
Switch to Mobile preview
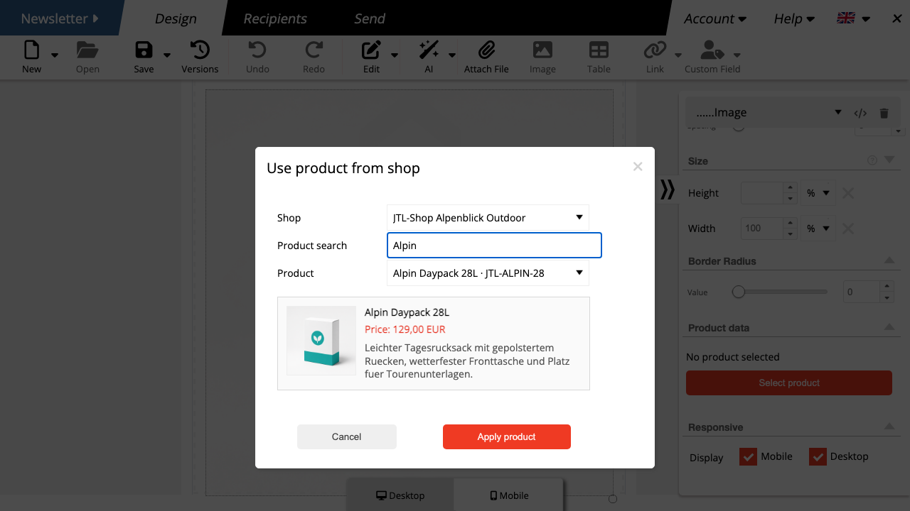coord(509,495)
